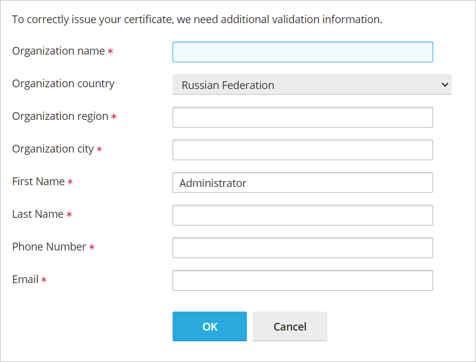
Task: Cancel the validation information dialog
Action: [290, 326]
